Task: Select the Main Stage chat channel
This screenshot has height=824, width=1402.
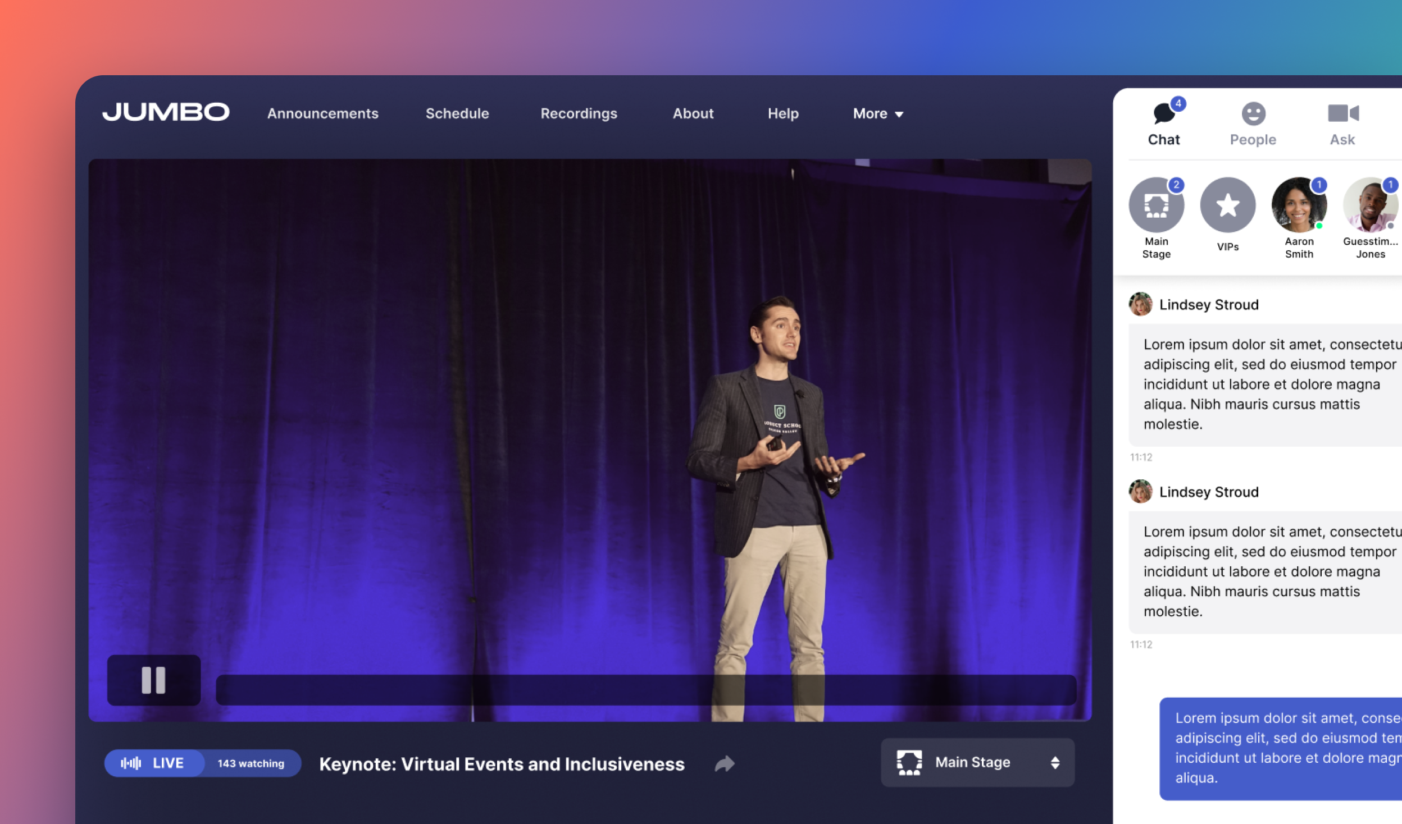Action: [1157, 218]
